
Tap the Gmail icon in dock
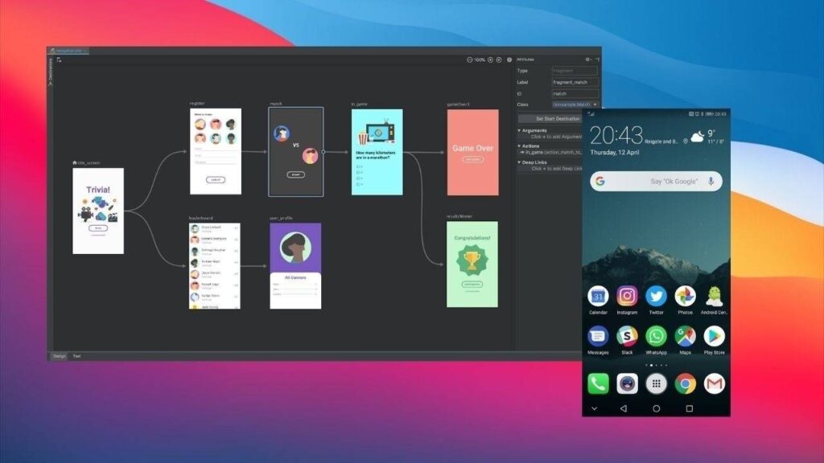(x=714, y=383)
